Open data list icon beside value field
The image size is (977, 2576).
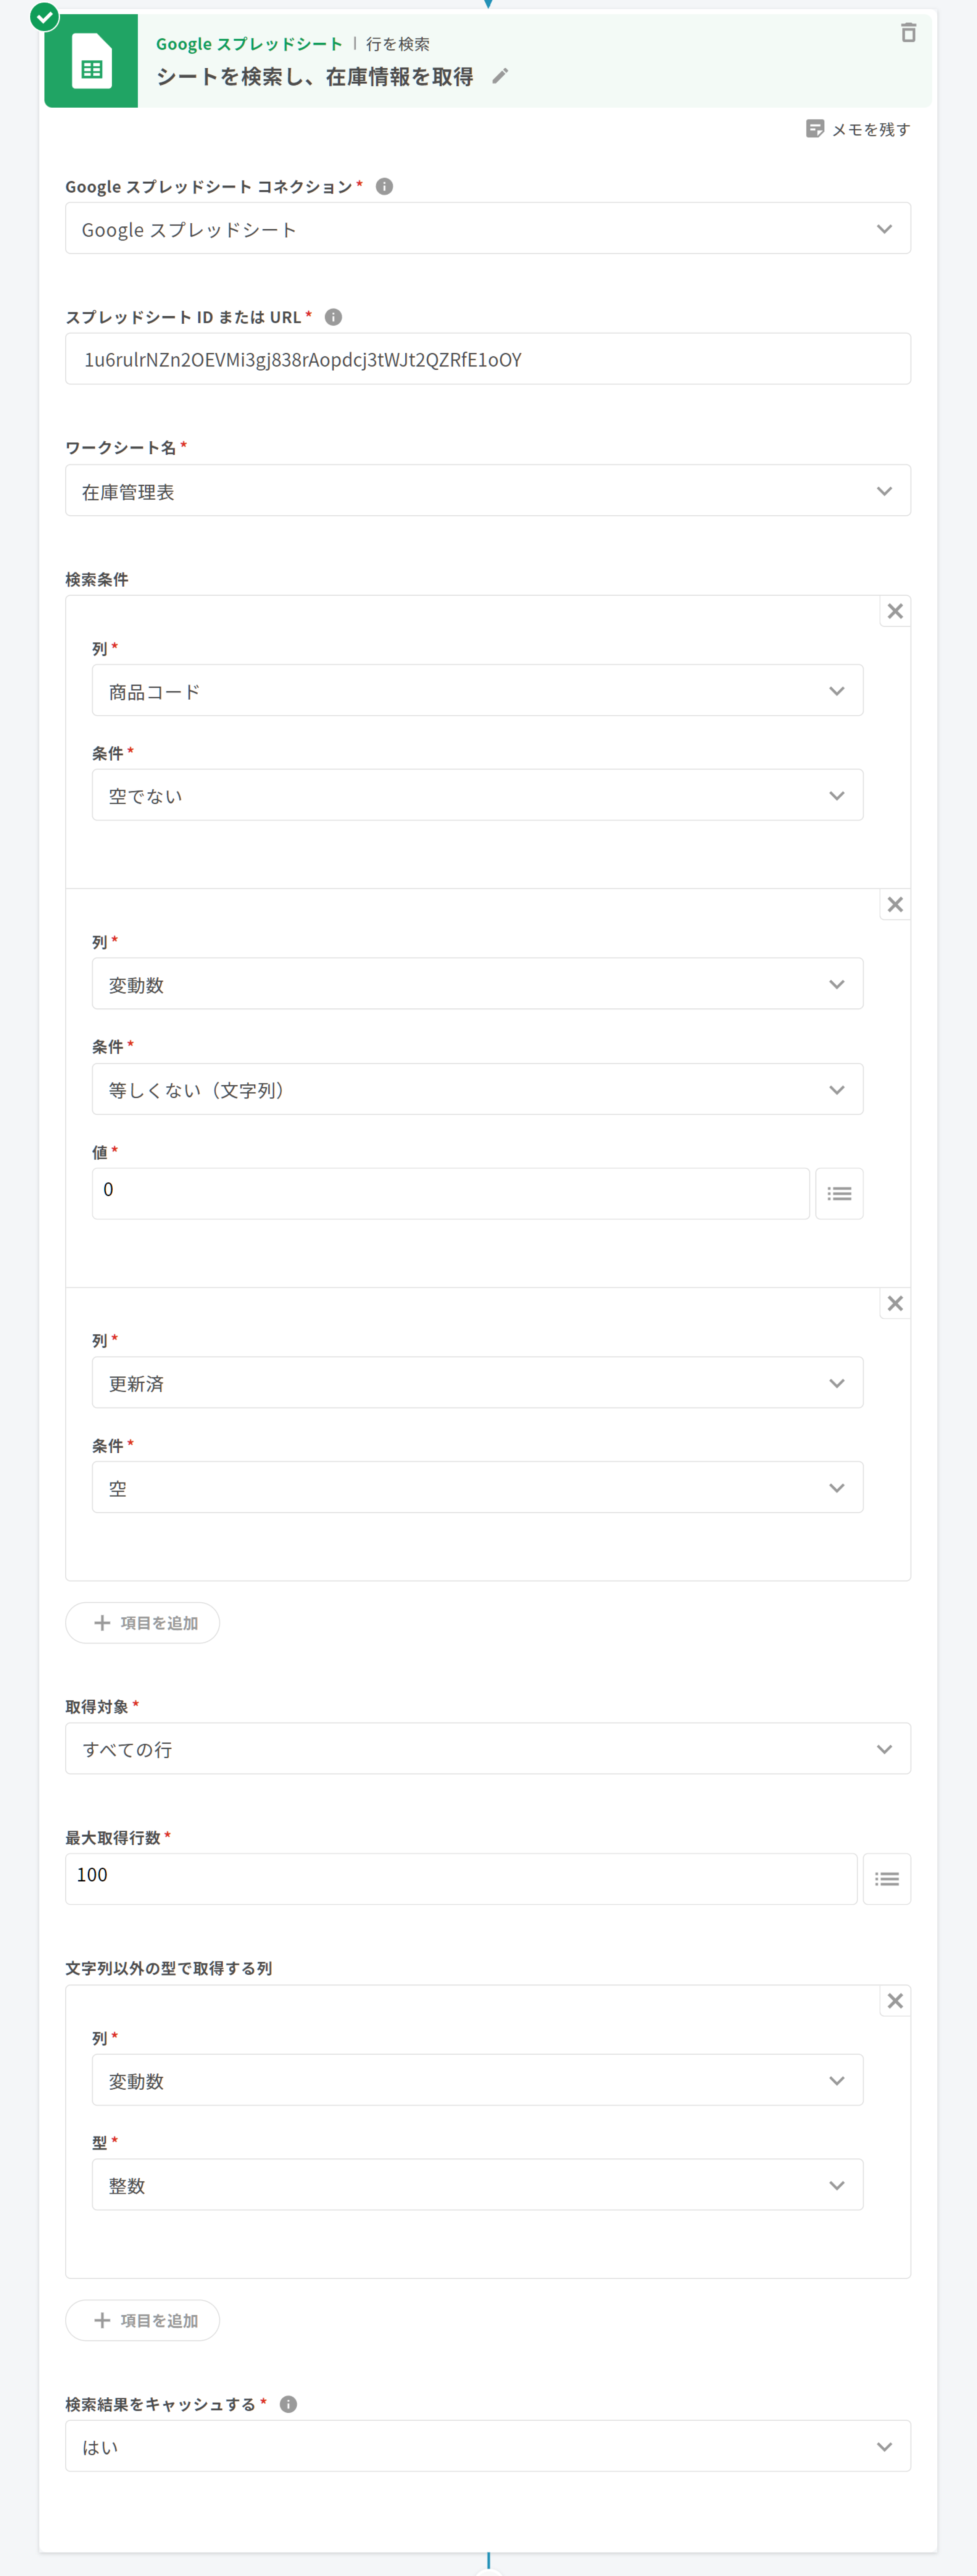click(x=839, y=1193)
